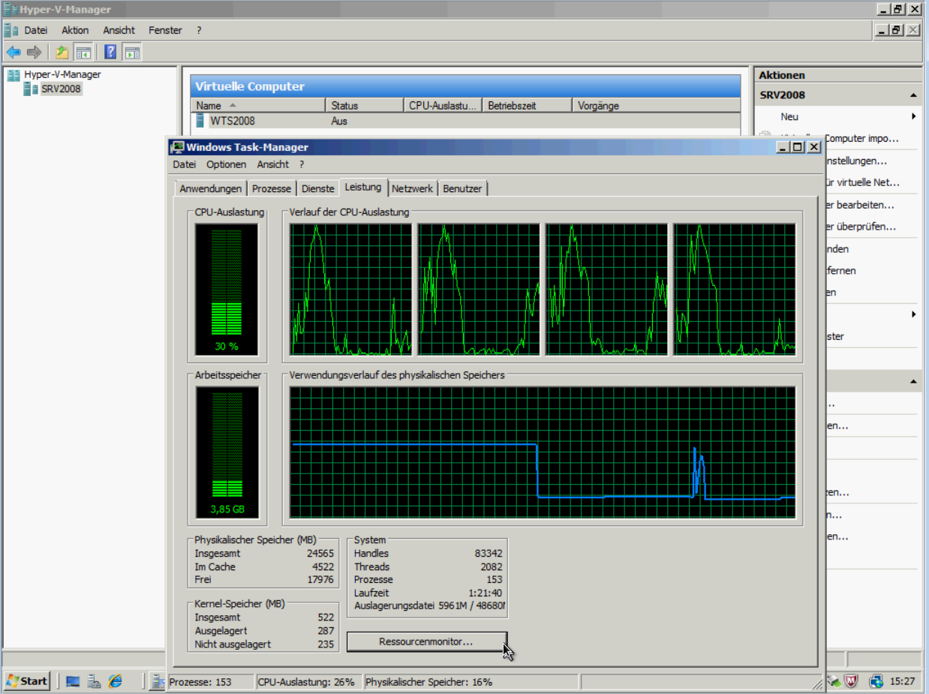Viewport: 929px width, 694px height.
Task: Select the WTS2008 virtual machine row
Action: click(465, 121)
